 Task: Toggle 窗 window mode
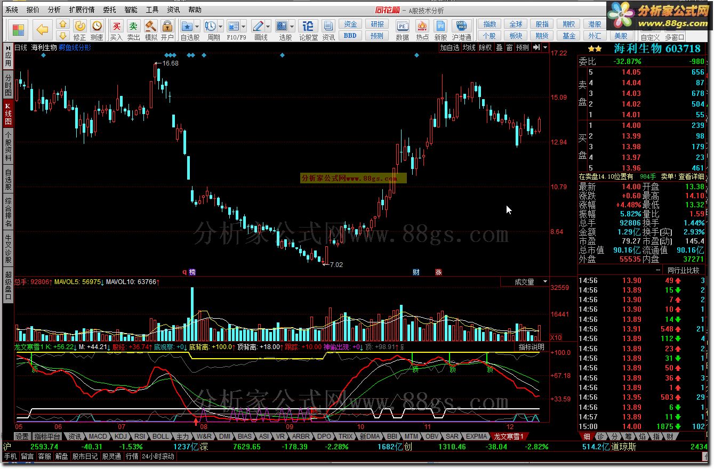coord(509,47)
